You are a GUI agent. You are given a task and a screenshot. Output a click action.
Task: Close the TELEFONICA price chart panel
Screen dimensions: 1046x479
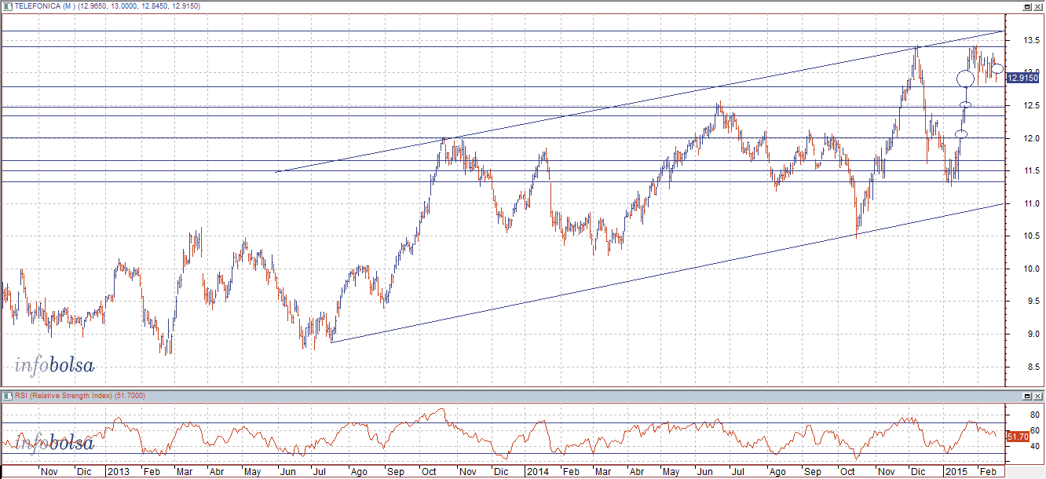(1038, 5)
